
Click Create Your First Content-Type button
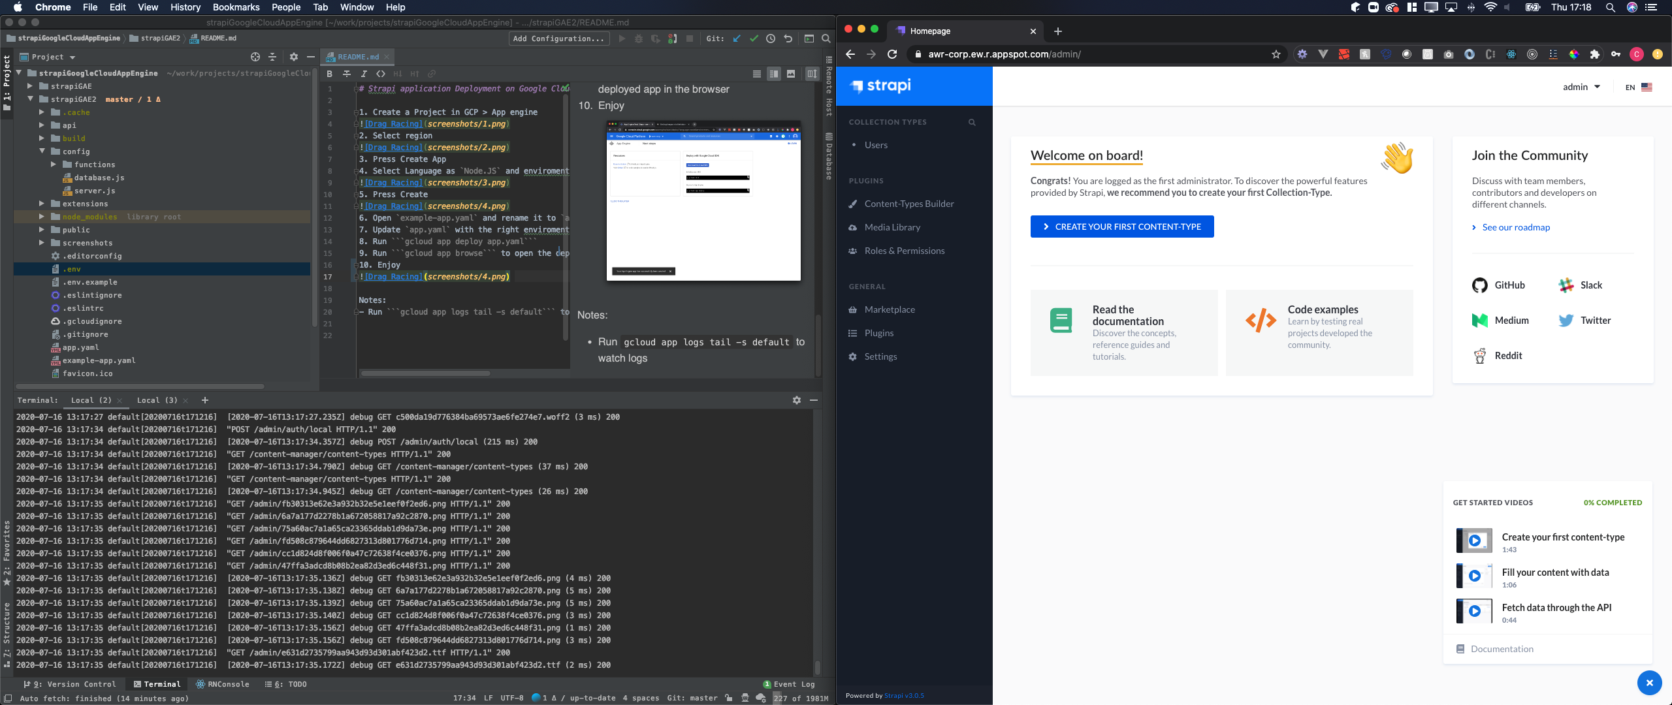point(1121,227)
